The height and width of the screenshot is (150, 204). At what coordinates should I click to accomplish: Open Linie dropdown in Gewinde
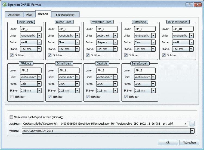[x=107, y=77]
